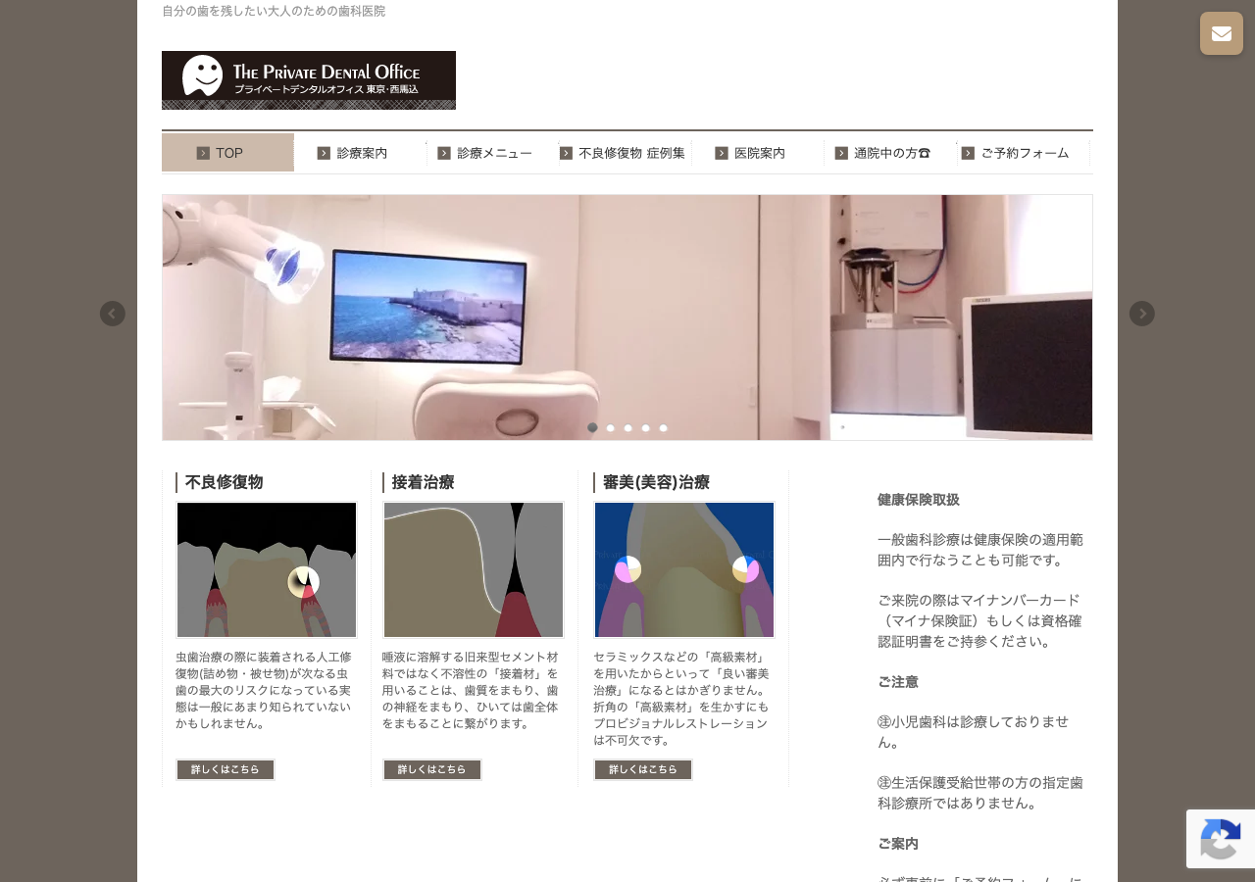Click the 不良修復物 section heading

pos(224,482)
